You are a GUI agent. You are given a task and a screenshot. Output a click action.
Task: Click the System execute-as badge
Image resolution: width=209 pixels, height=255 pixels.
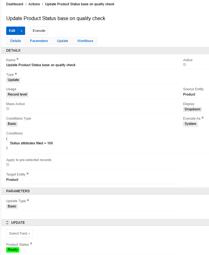click(x=190, y=124)
